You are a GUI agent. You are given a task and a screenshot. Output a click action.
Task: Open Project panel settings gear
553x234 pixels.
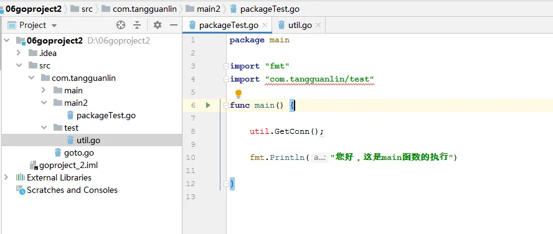(158, 25)
